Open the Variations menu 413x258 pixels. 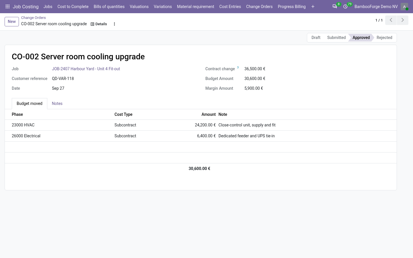coord(163,7)
